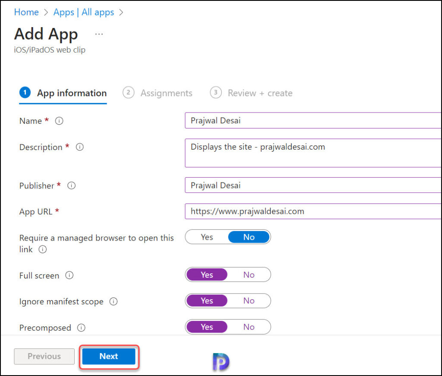Switch to App information tab
Screen dimensions: 442x376
tap(63, 93)
